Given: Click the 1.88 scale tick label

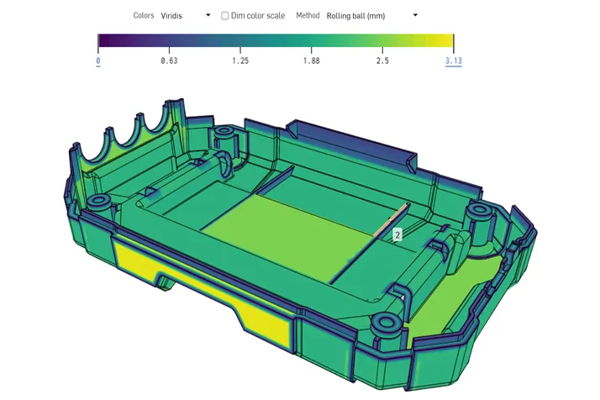Looking at the screenshot, I should pyautogui.click(x=312, y=61).
